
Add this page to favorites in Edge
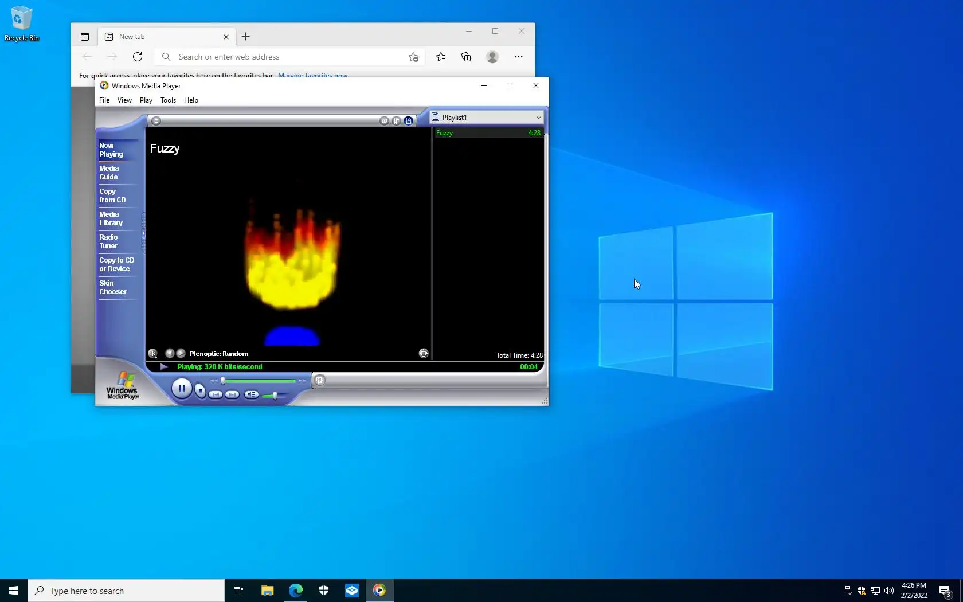click(x=413, y=57)
